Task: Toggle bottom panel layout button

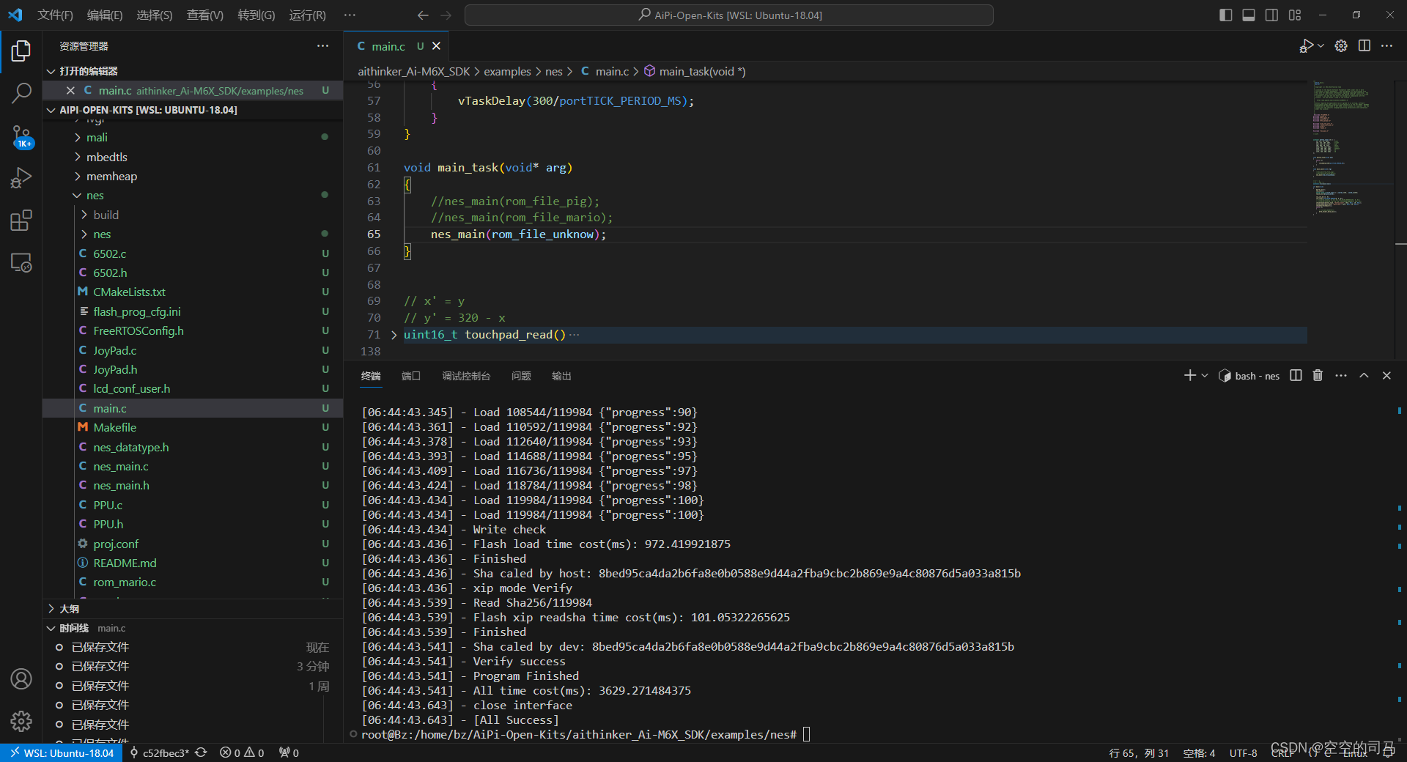Action: tap(1249, 15)
